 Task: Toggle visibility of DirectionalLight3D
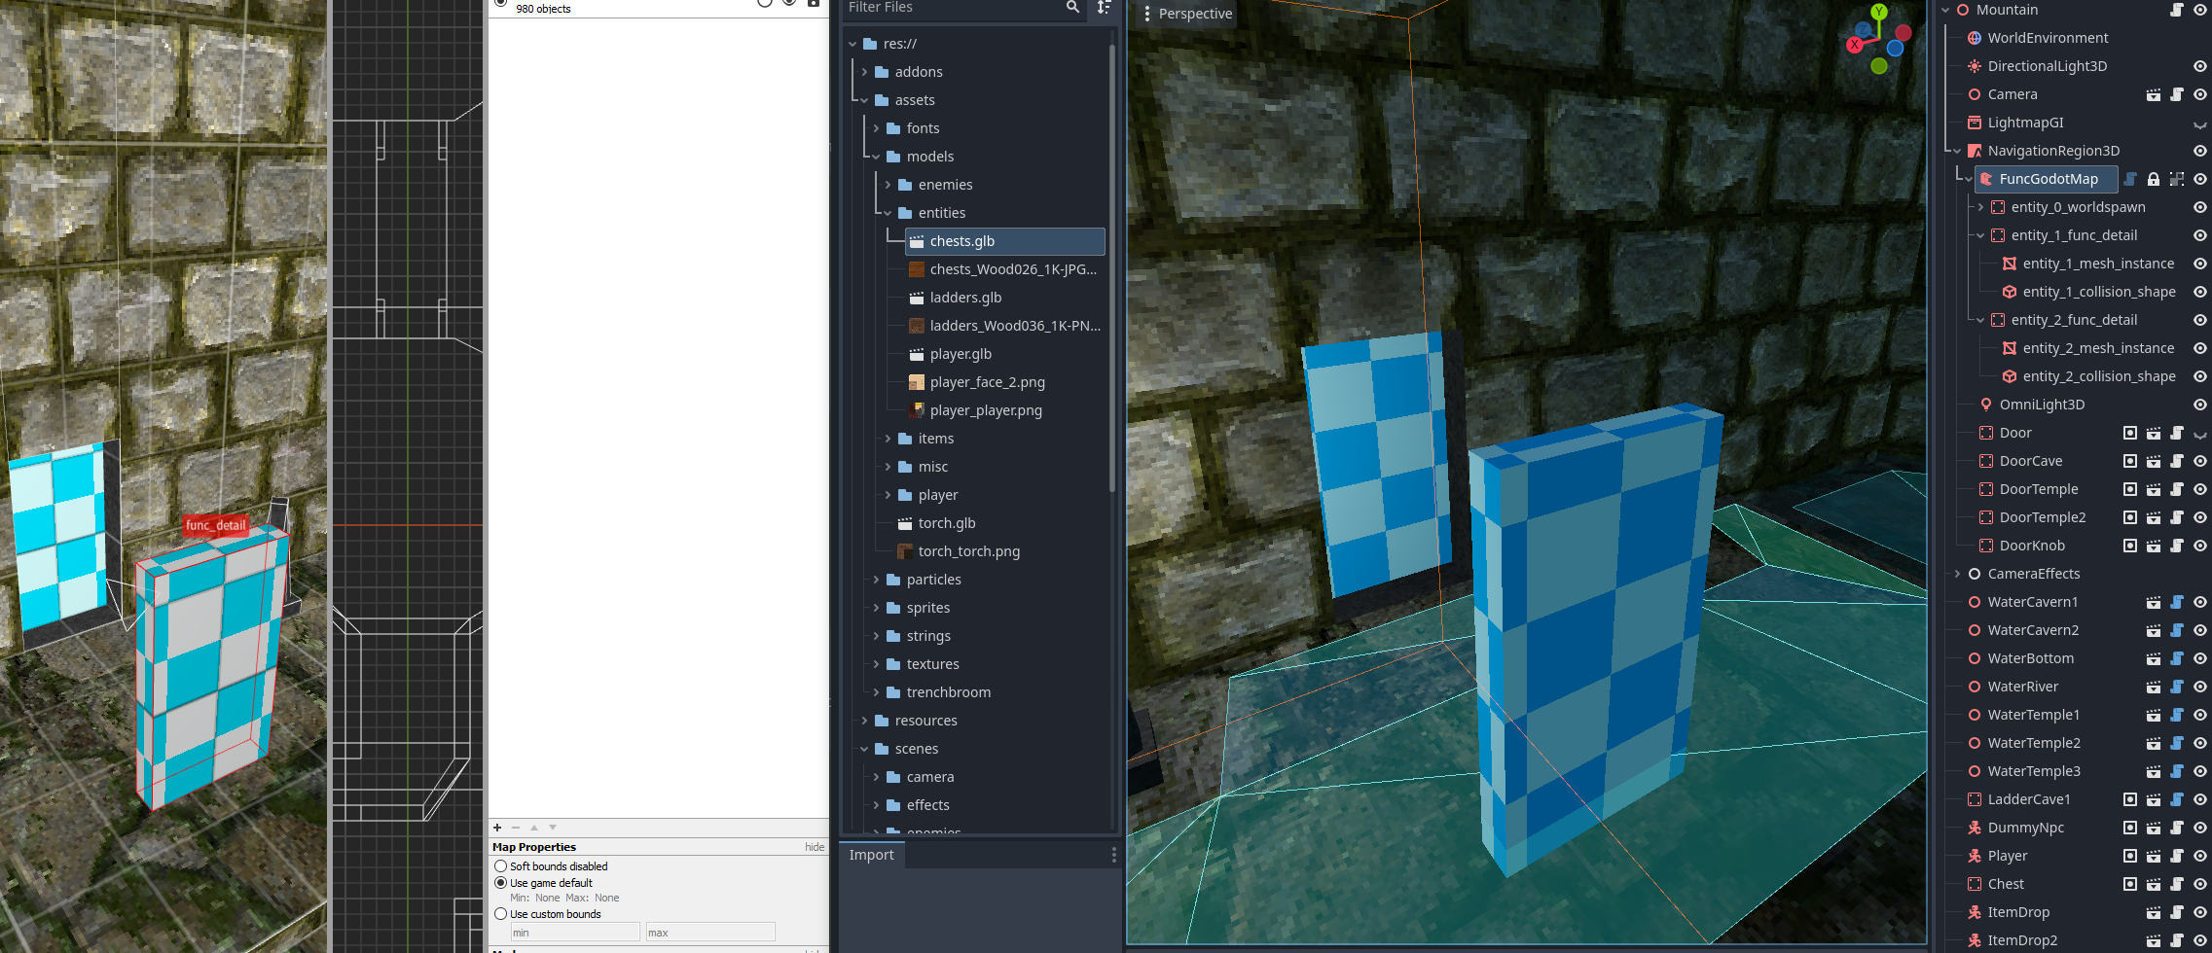(2200, 66)
